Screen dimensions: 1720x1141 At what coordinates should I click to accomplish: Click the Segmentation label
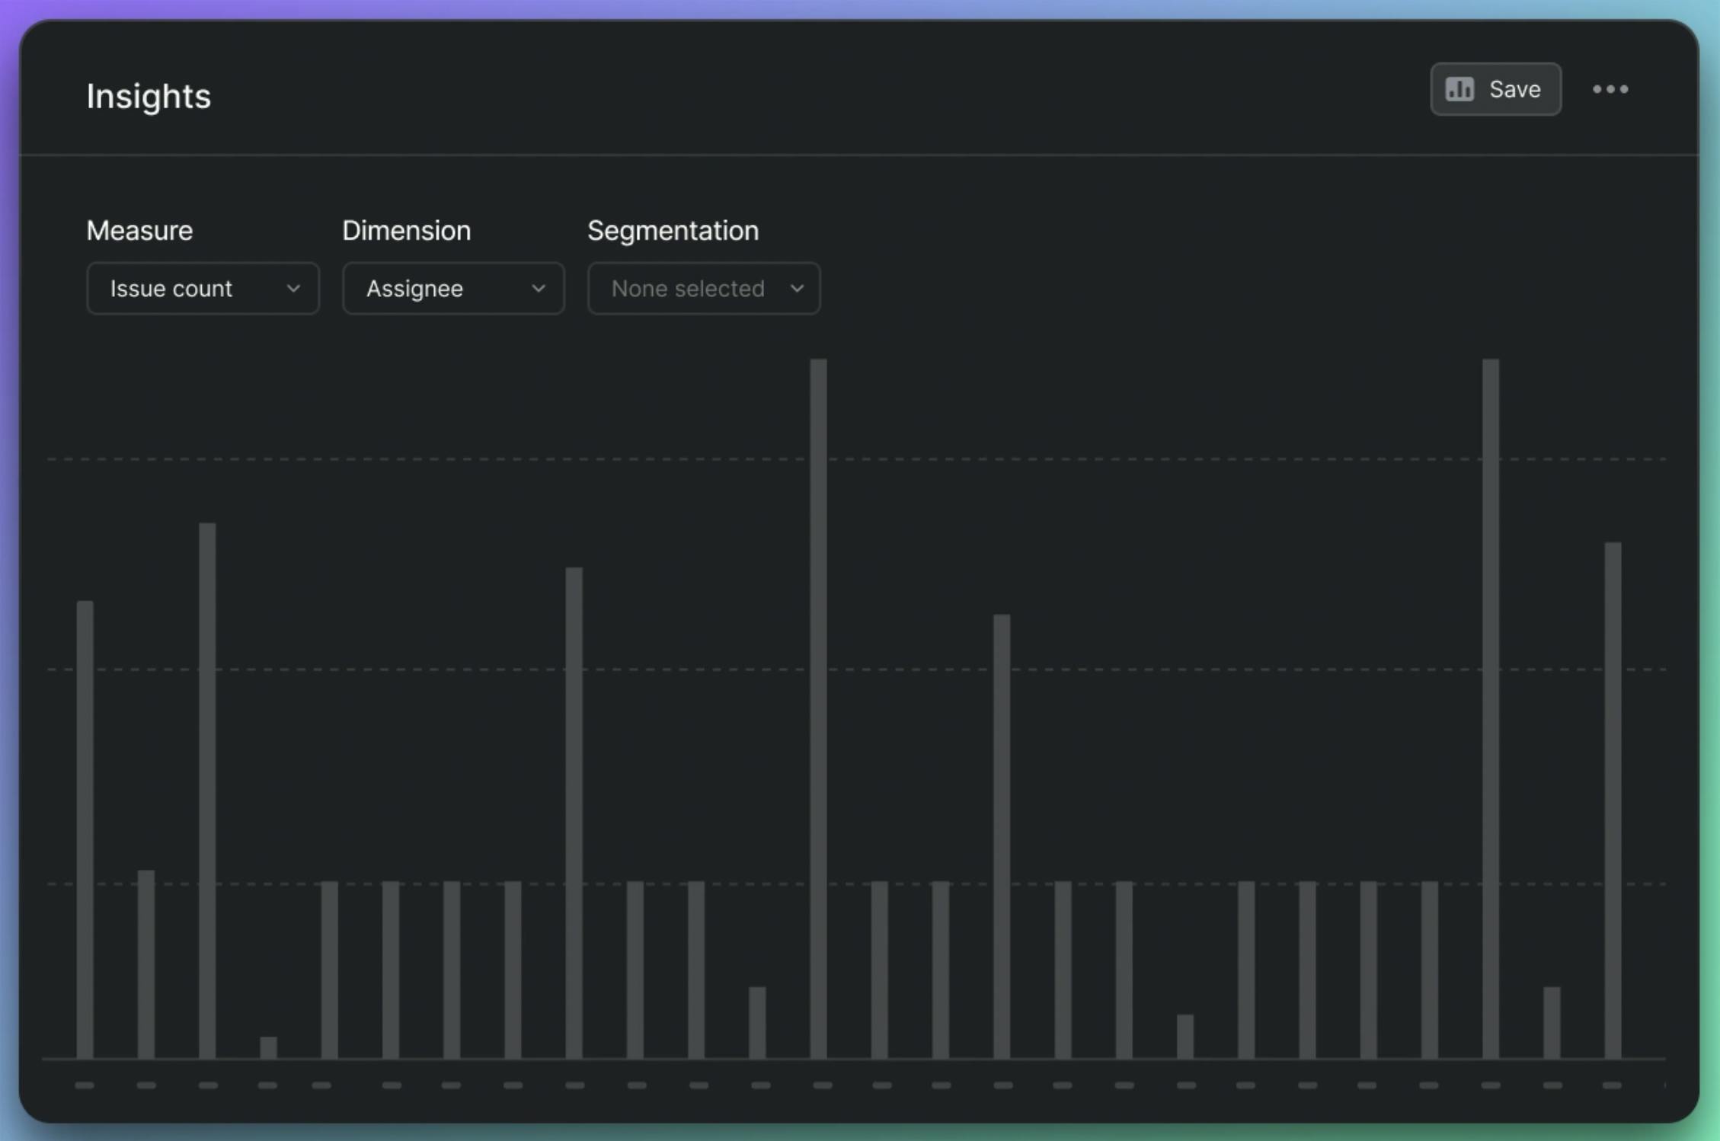(673, 230)
